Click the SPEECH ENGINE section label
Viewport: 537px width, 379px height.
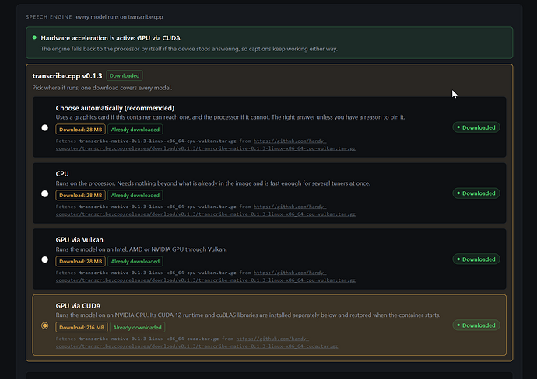coord(49,17)
